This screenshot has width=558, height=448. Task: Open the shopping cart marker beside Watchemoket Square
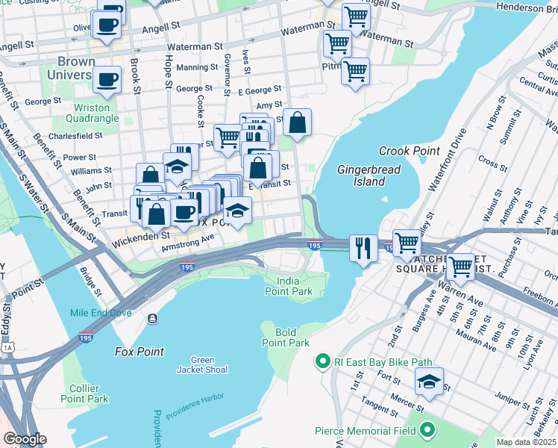(x=407, y=244)
